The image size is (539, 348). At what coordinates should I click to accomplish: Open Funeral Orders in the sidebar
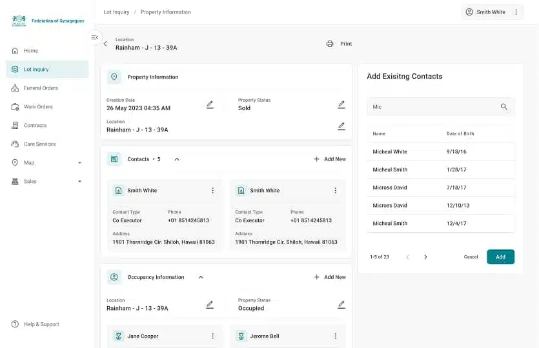click(47, 88)
